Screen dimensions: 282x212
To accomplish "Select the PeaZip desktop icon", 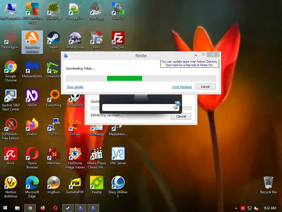I will tap(97, 185).
